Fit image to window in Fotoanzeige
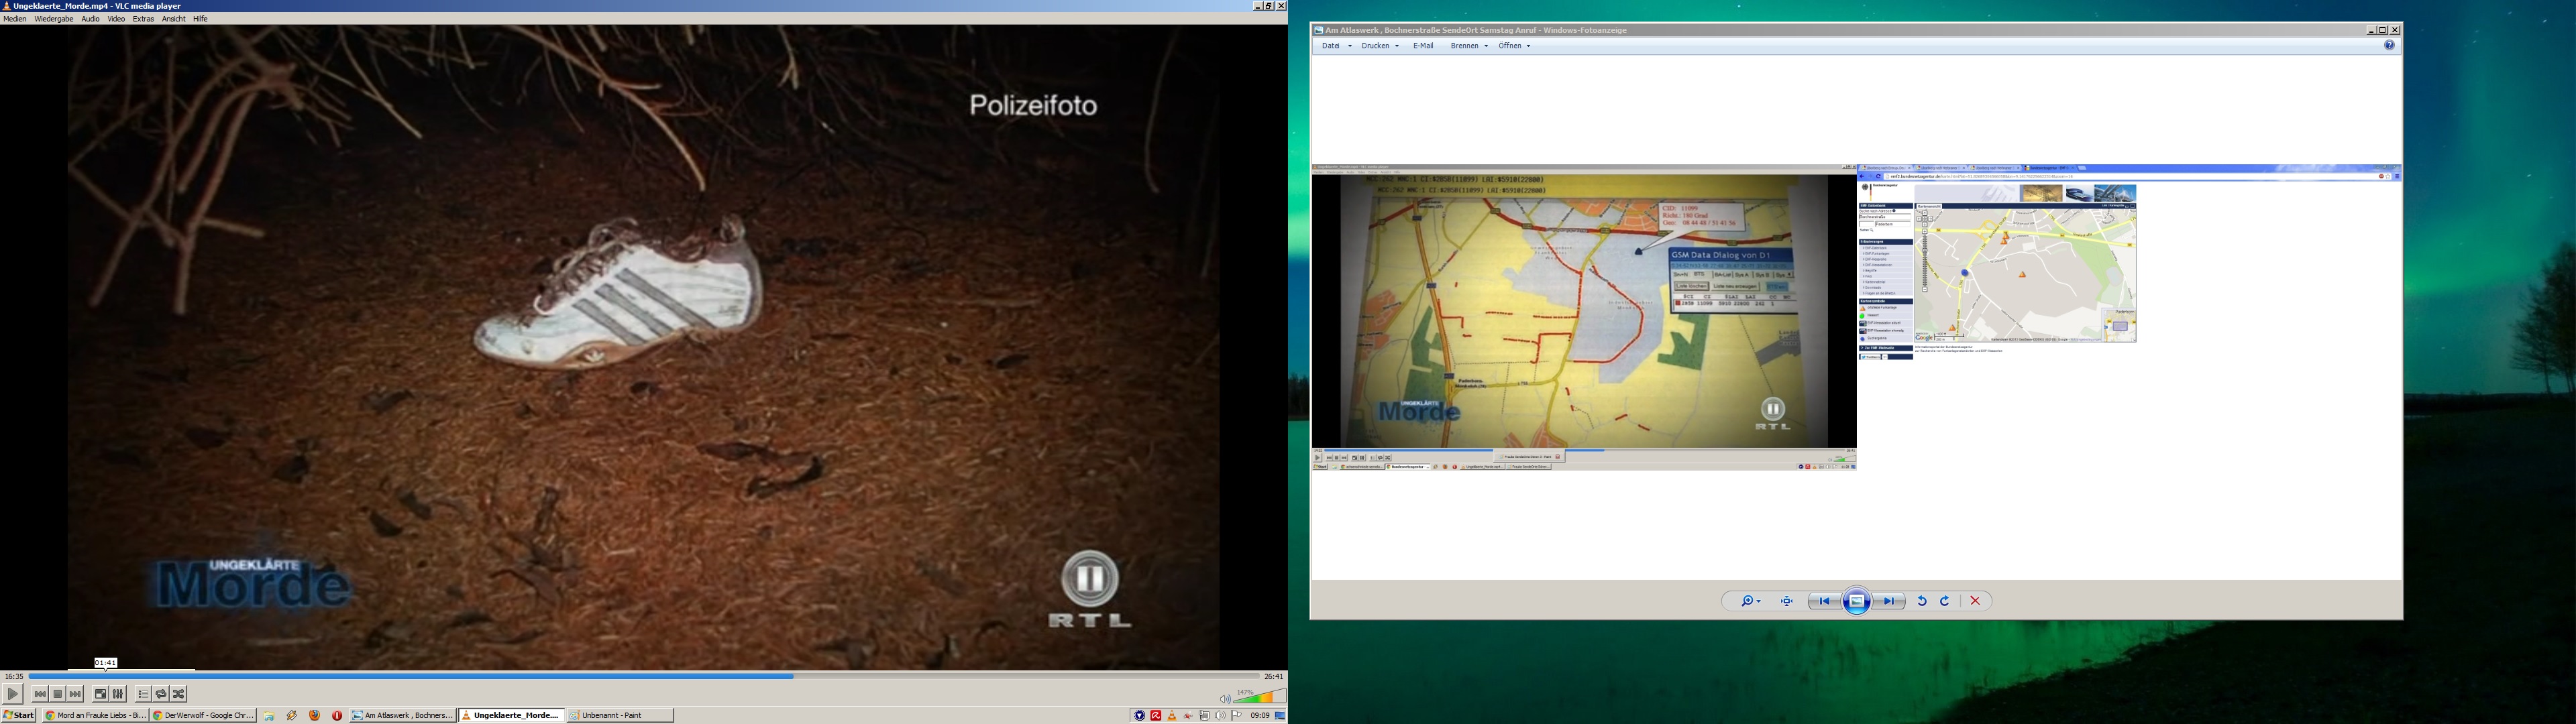 1787,601
